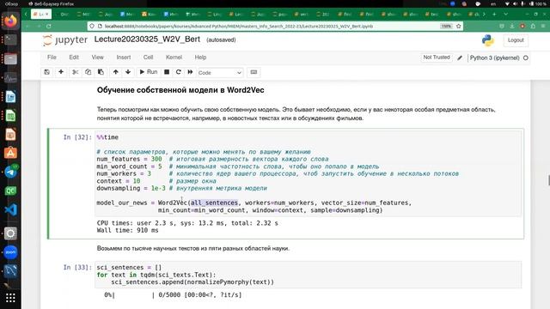The width and height of the screenshot is (550, 309).
Task: Restart the kernel with circular arrow
Action: click(178, 72)
